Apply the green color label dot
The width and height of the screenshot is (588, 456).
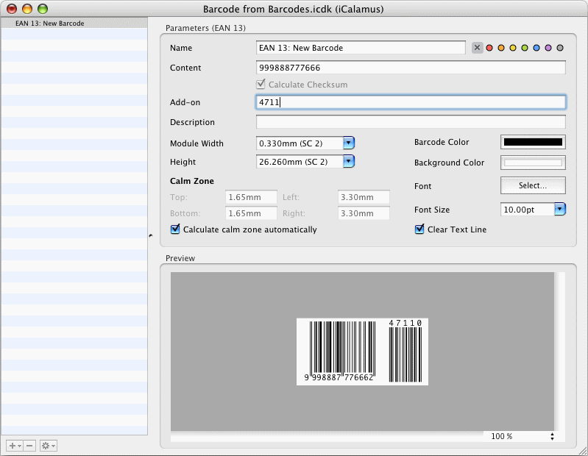coord(525,48)
